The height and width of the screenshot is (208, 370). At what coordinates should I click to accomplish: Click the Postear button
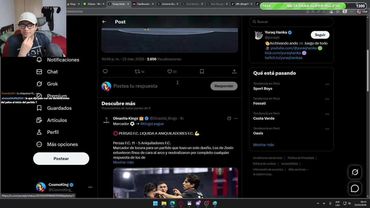click(61, 159)
